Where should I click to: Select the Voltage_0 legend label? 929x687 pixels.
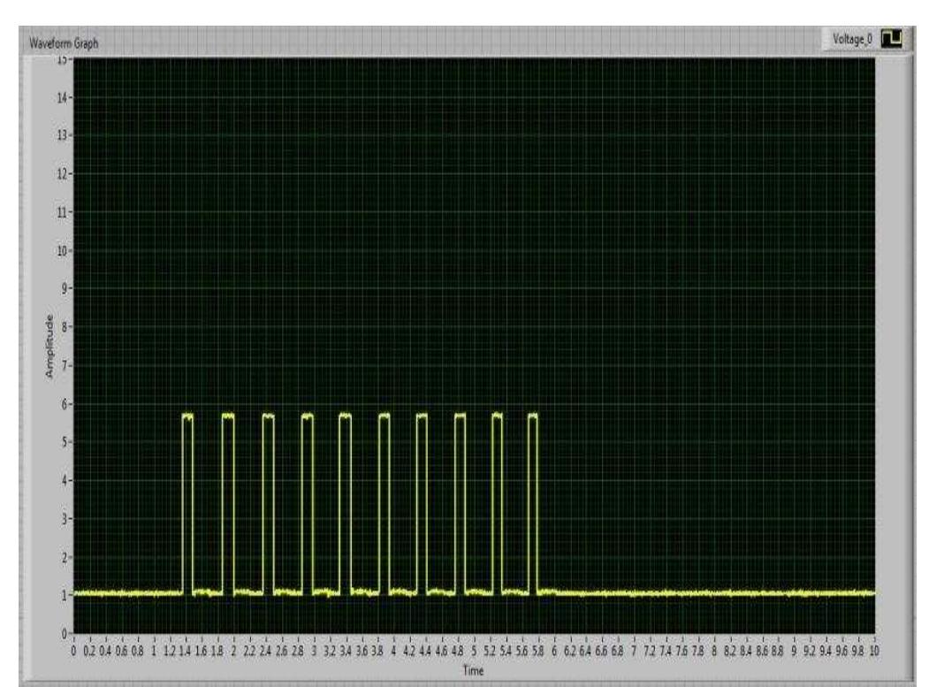click(x=852, y=39)
